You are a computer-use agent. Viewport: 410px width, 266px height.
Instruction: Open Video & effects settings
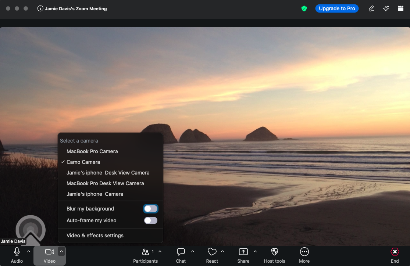[110, 236]
